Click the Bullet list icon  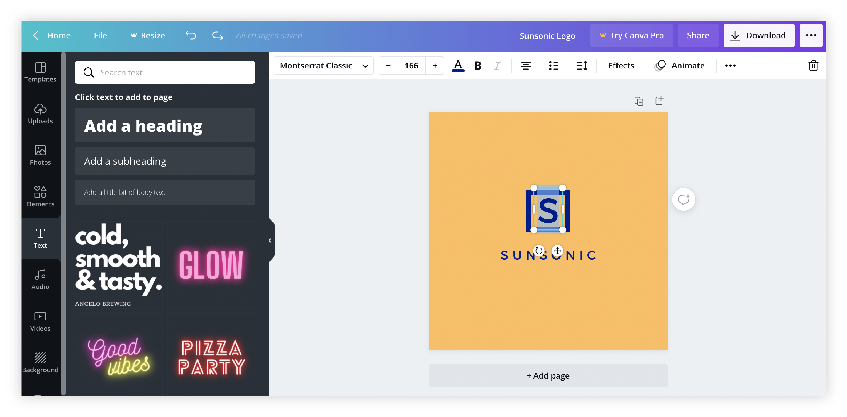click(x=554, y=66)
